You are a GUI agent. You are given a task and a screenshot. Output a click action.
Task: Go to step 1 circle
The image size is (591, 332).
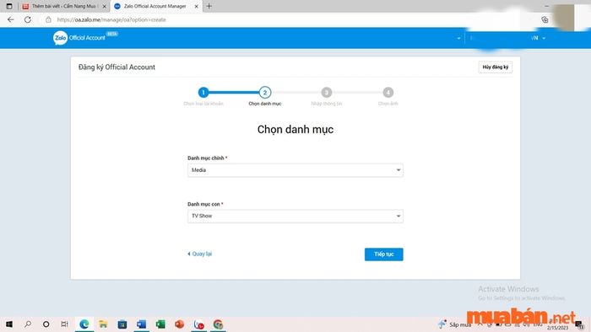(203, 92)
